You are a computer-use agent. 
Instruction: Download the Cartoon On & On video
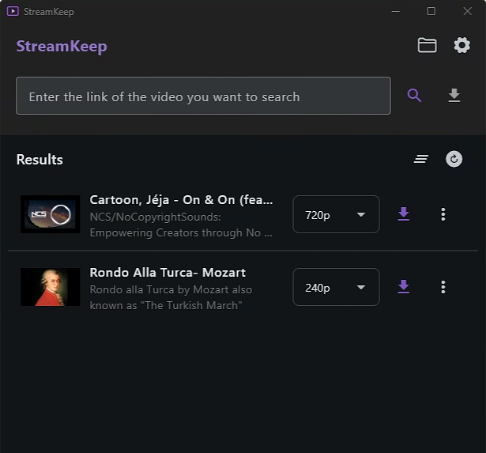(x=404, y=214)
